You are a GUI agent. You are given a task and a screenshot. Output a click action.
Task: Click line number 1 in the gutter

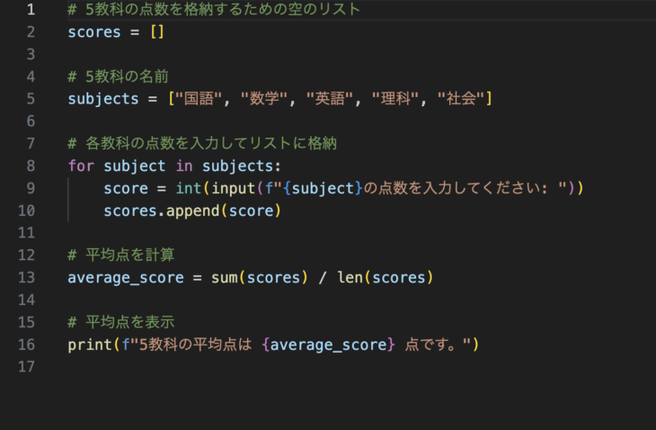point(31,9)
